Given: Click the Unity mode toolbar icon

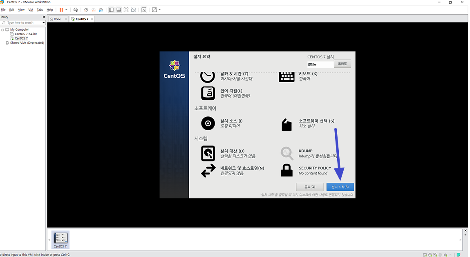Looking at the screenshot, I should coord(134,10).
